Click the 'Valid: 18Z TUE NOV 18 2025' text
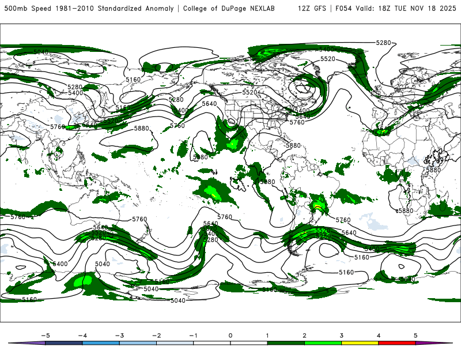Viewport: 461px width, 346px height. (406, 8)
